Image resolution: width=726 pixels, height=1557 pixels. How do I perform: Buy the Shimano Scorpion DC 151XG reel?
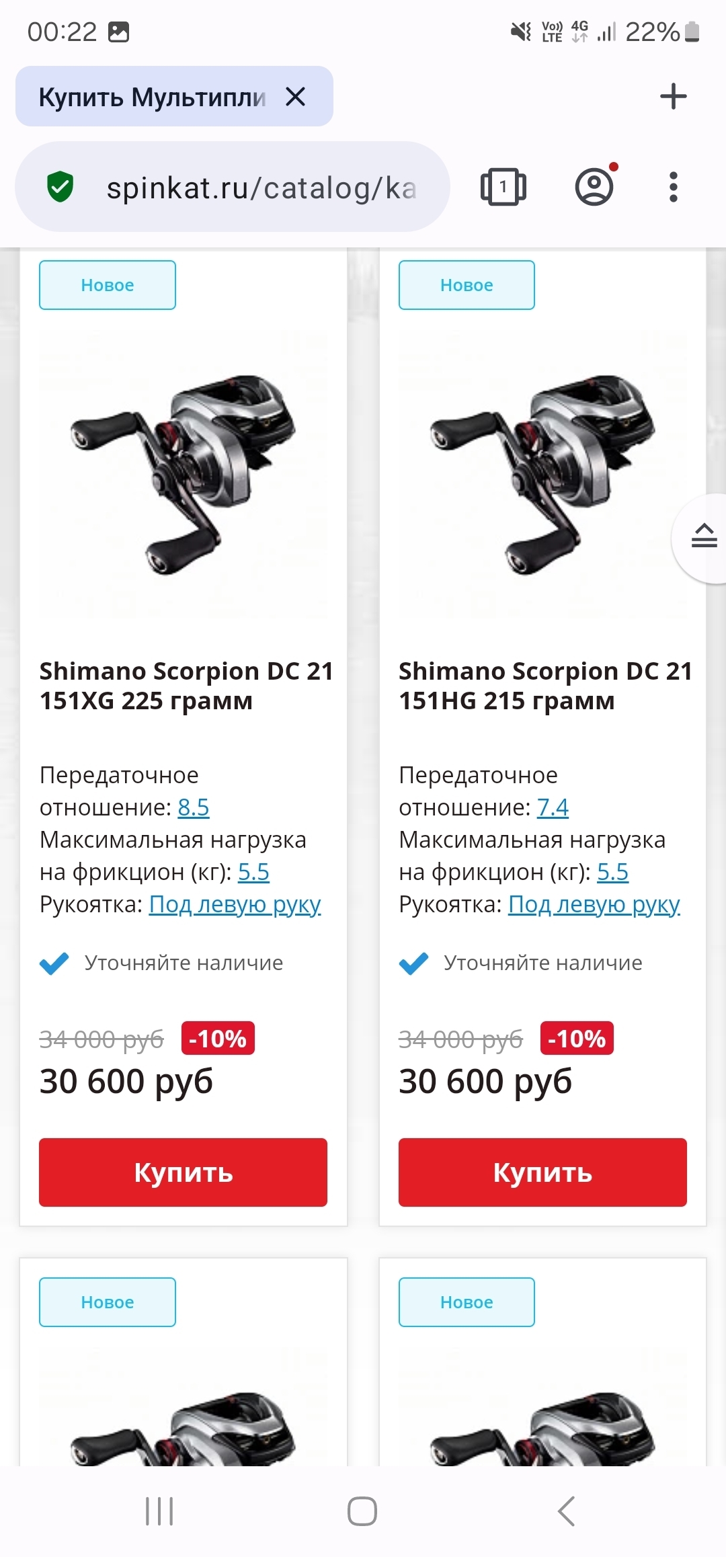click(183, 1172)
